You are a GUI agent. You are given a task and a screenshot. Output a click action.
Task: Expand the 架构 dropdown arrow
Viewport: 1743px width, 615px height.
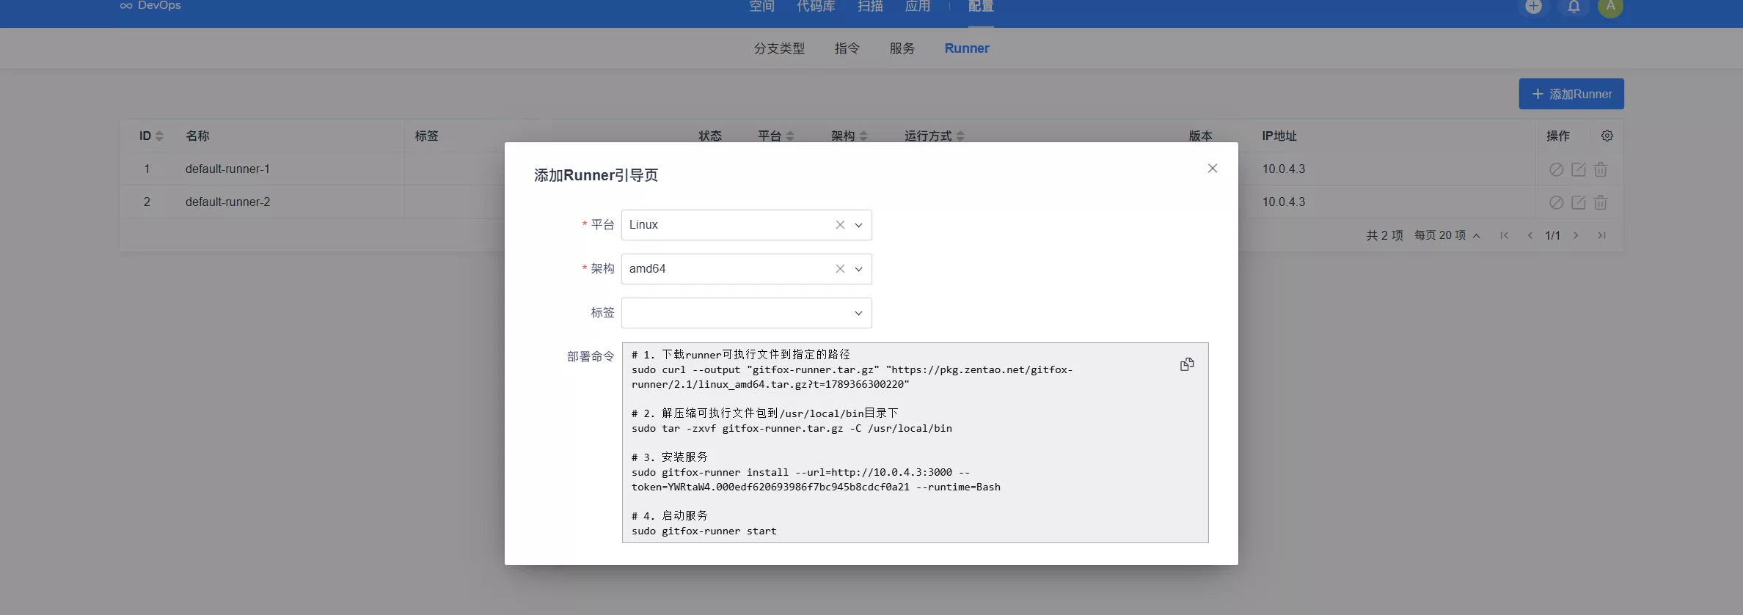coord(858,269)
